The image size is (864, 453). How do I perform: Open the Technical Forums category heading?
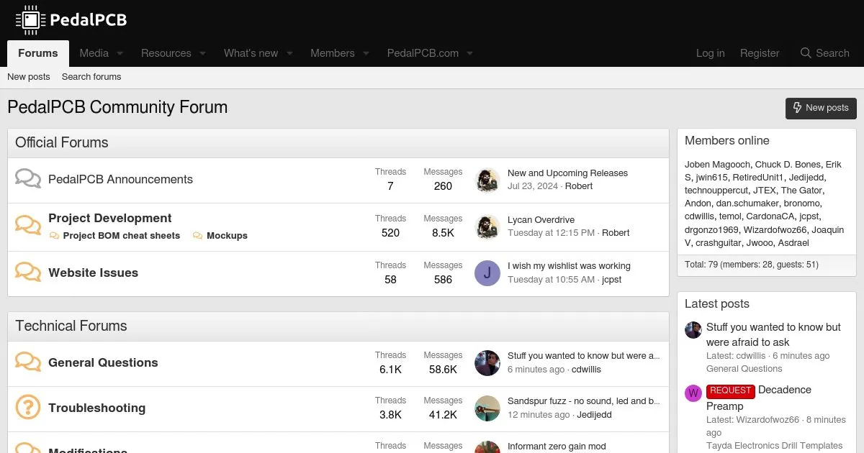[71, 326]
